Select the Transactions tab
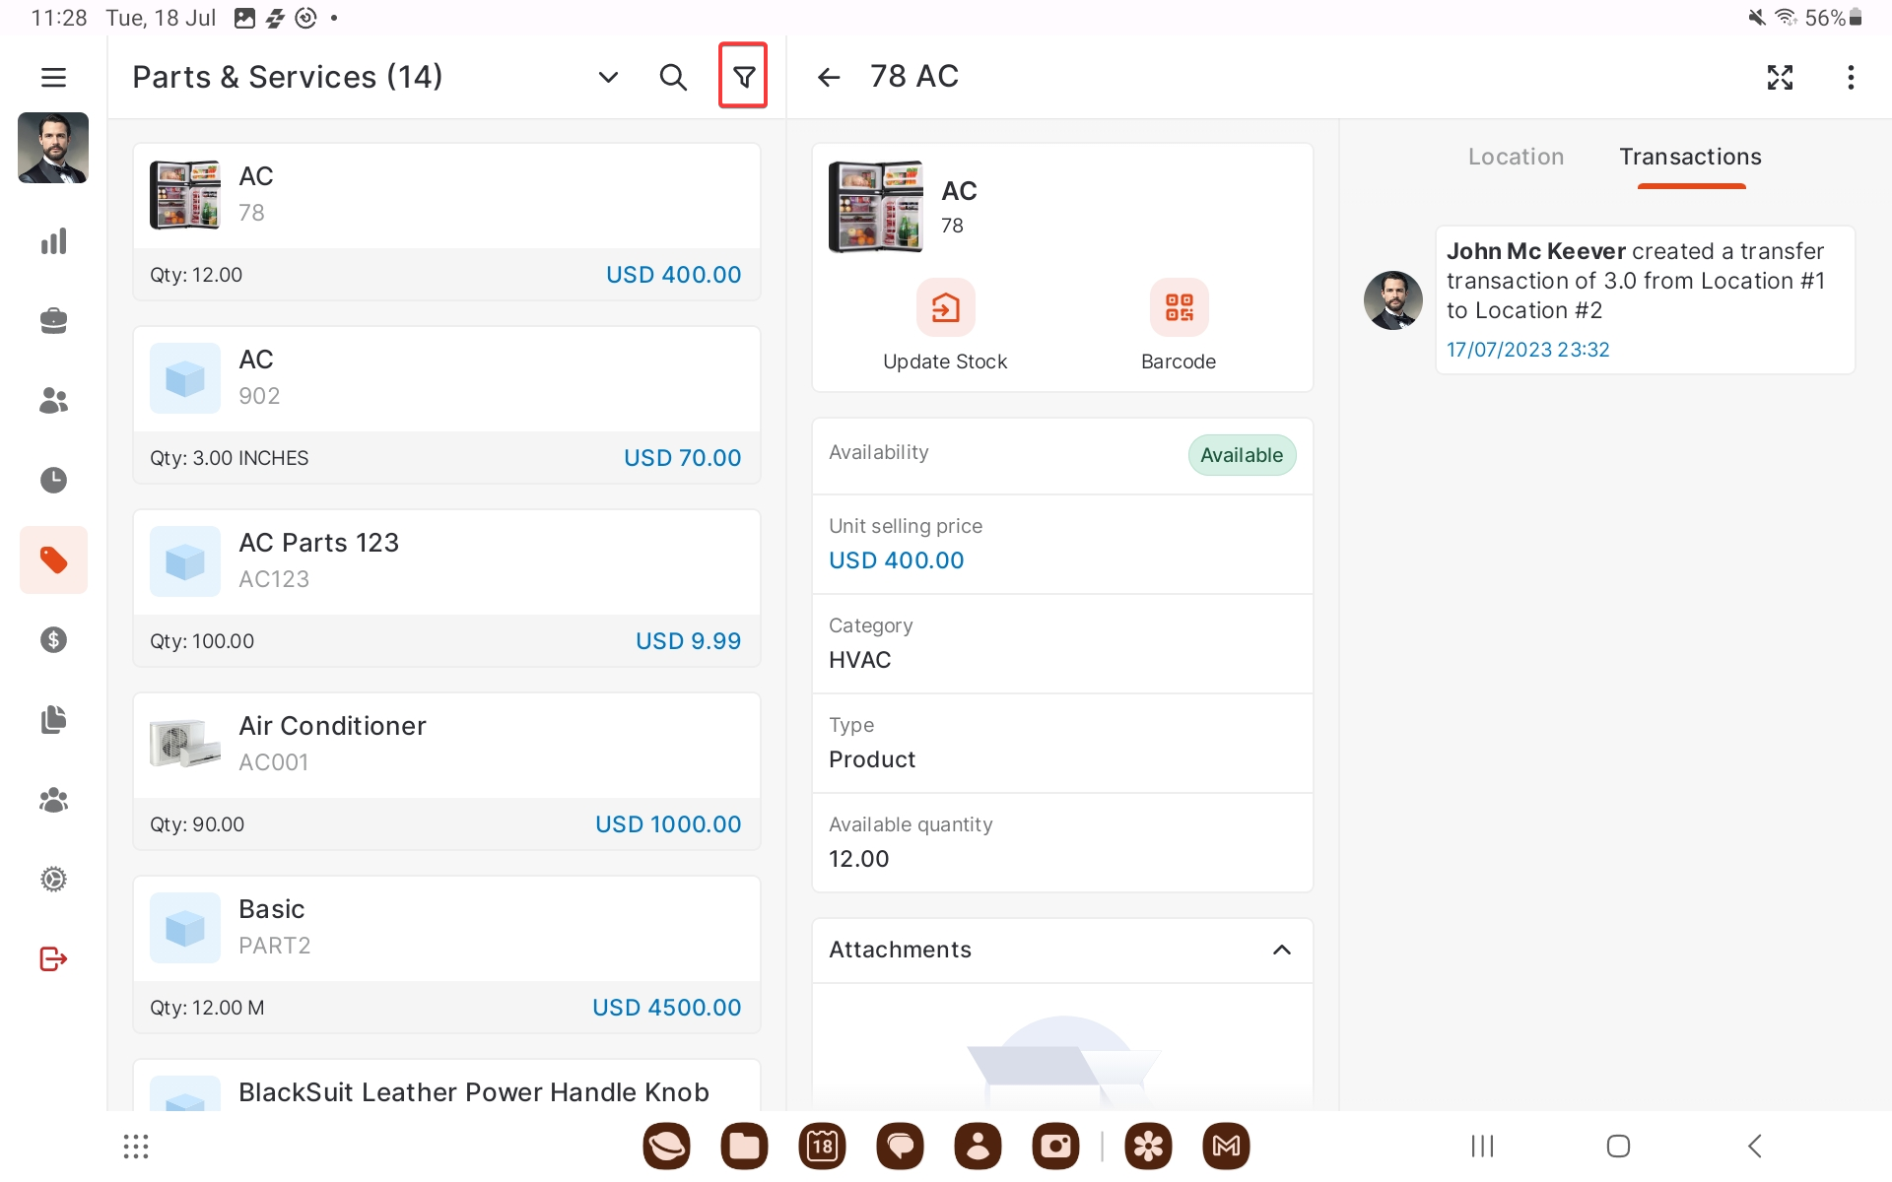This screenshot has width=1892, height=1182. click(x=1690, y=157)
